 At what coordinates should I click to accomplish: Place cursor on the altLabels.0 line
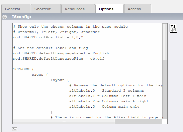(107, 91)
